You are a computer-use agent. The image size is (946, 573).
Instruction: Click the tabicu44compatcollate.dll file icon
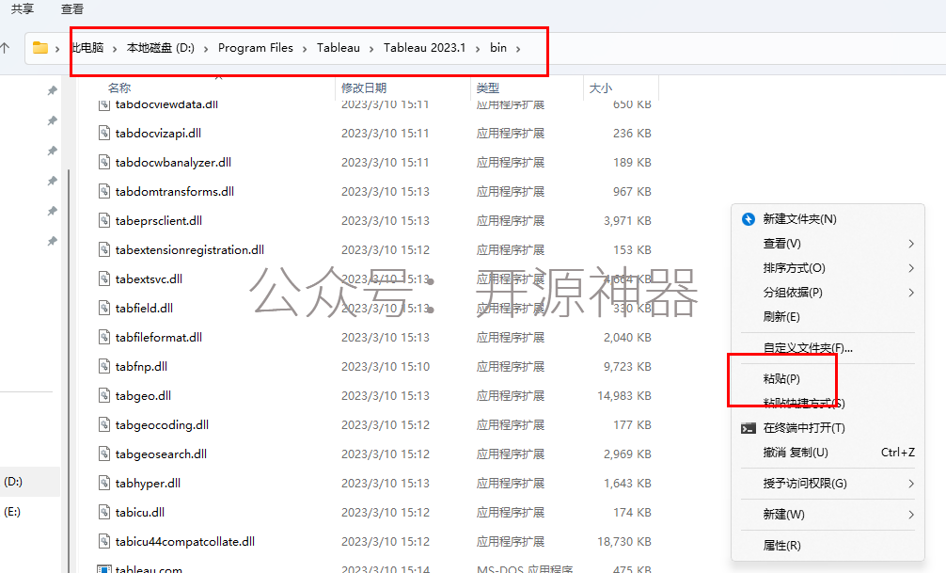click(104, 542)
